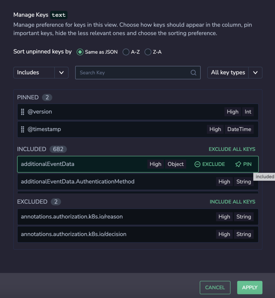
Task: Select the annotations.authorization.k8s.io/decision excluded key
Action: click(138, 234)
